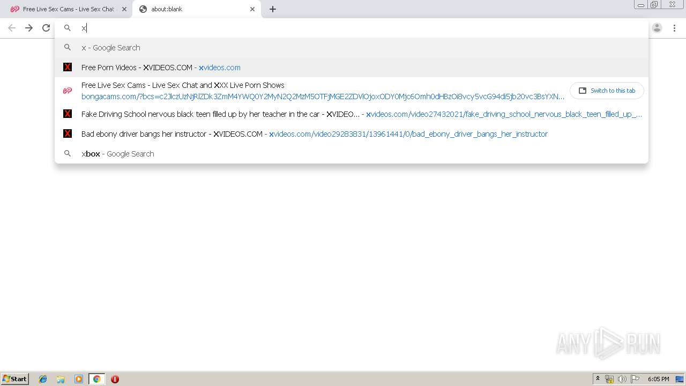Screen dimensions: 686x386
Task: Choose the bongacams Live Sex Chat suggestion
Action: pyautogui.click(x=352, y=91)
